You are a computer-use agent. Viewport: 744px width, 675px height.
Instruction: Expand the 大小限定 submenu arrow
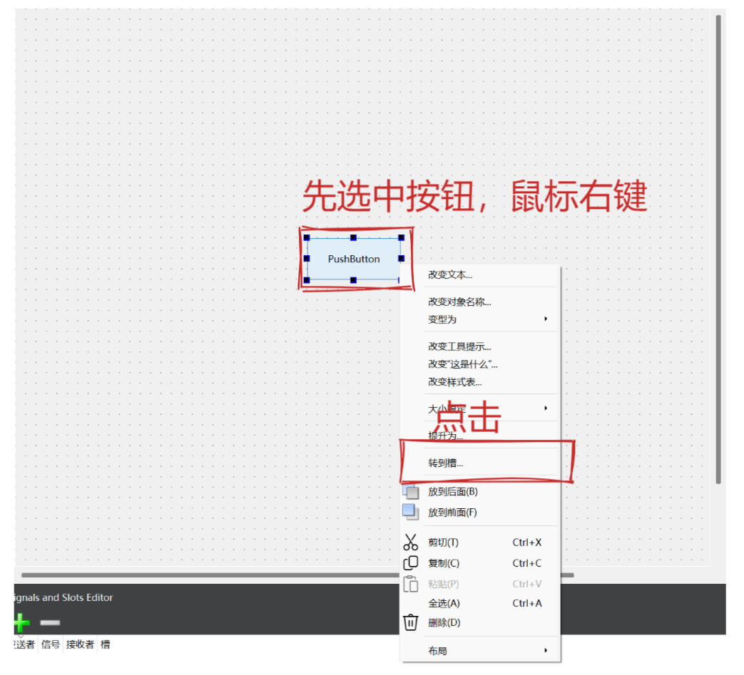point(546,408)
